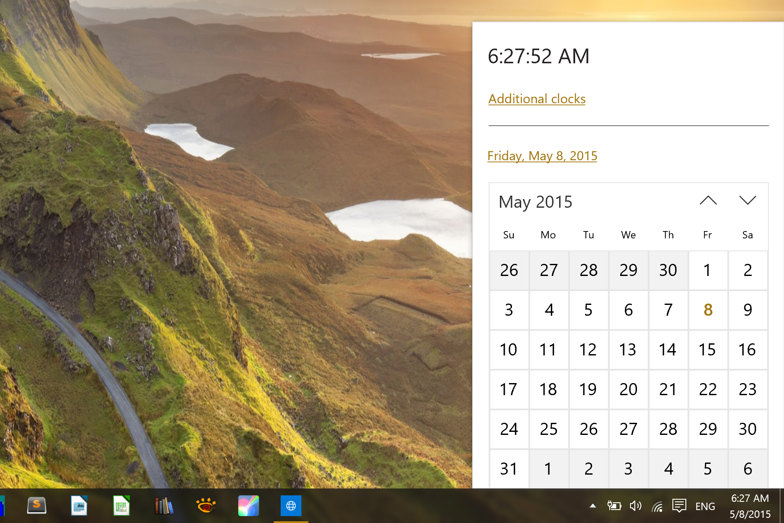Navigate to the previous month with the up chevron

708,200
